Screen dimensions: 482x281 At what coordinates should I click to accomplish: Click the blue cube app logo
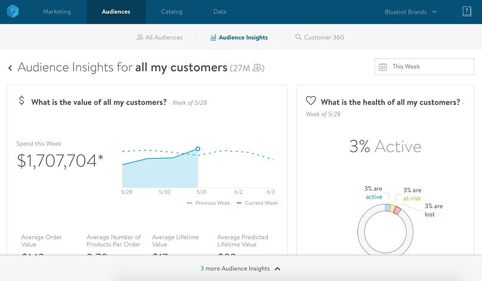point(14,12)
